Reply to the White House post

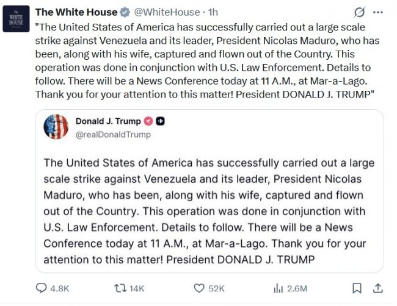[42, 288]
